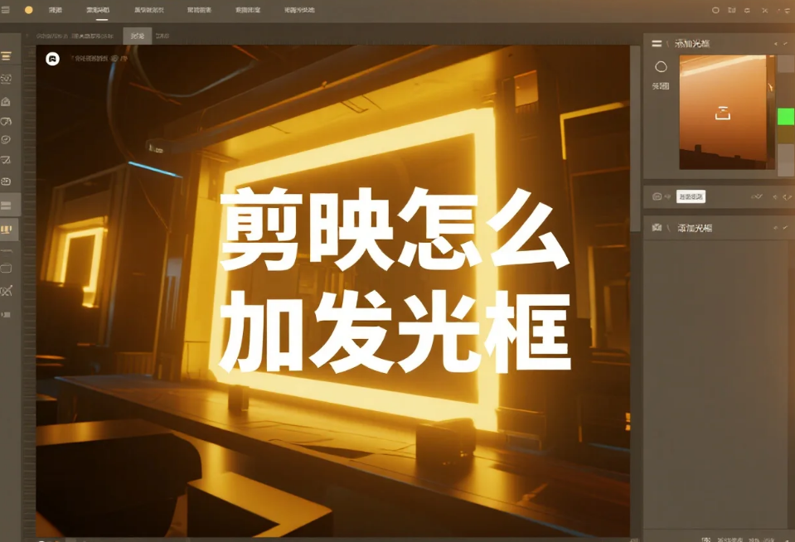Open the last top navigation tab
Screen dimensions: 795x542
299,10
